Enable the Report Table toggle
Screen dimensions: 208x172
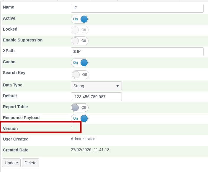80,108
